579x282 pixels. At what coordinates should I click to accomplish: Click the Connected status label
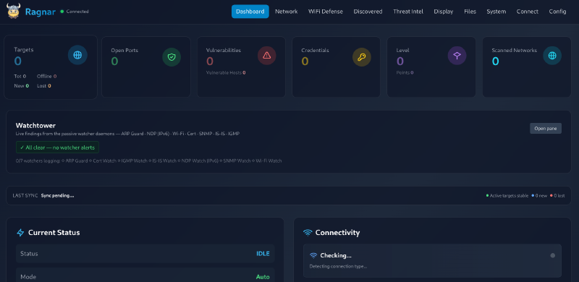77,12
